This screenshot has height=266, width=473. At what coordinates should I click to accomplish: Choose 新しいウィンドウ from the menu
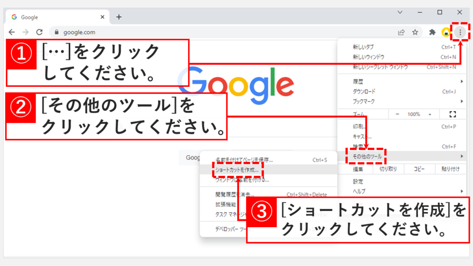[x=401, y=57]
